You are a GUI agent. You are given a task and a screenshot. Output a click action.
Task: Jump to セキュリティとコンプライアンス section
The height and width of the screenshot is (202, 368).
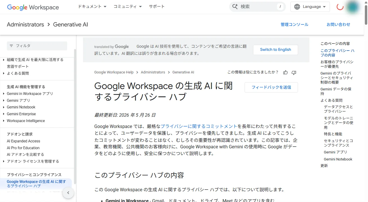tap(339, 143)
